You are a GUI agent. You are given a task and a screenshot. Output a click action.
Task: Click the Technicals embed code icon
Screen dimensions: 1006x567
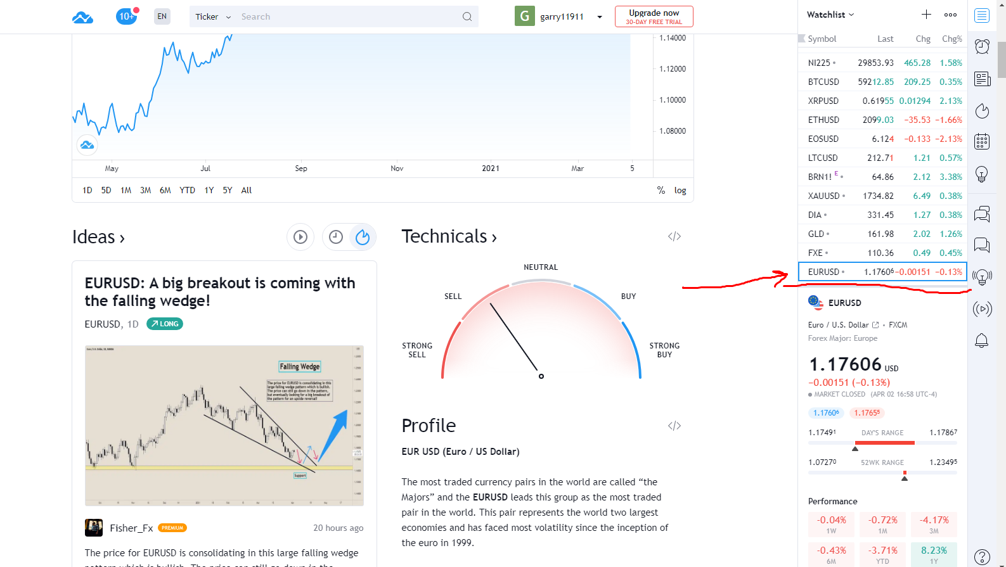point(674,236)
